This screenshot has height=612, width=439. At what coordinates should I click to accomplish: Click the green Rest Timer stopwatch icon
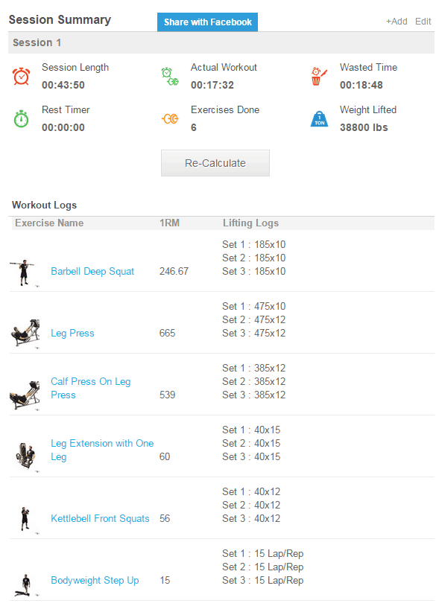coord(21,118)
